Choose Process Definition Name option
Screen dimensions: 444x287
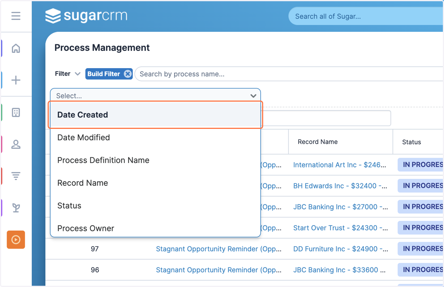(x=155, y=160)
